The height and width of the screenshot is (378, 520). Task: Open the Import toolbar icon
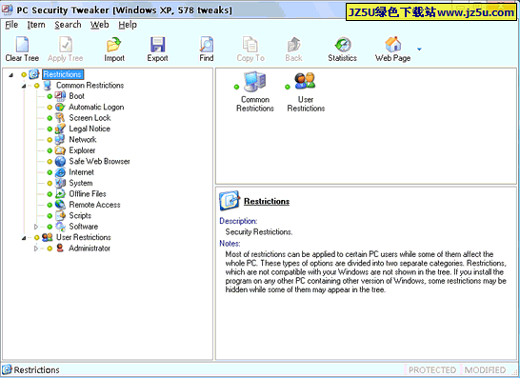click(x=114, y=45)
